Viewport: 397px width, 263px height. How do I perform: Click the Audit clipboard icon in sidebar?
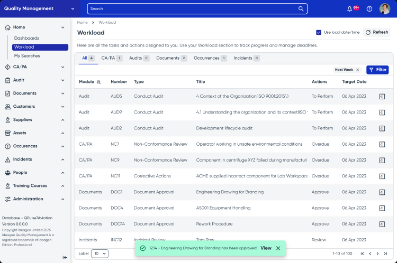(x=7, y=80)
